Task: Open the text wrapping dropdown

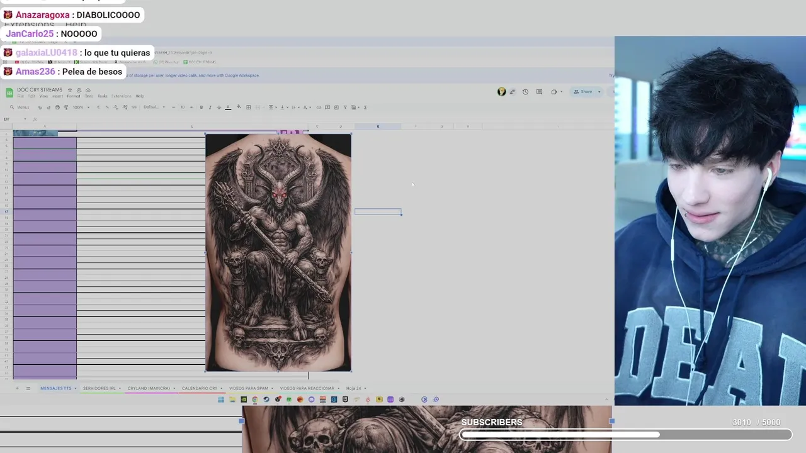Action: (295, 107)
